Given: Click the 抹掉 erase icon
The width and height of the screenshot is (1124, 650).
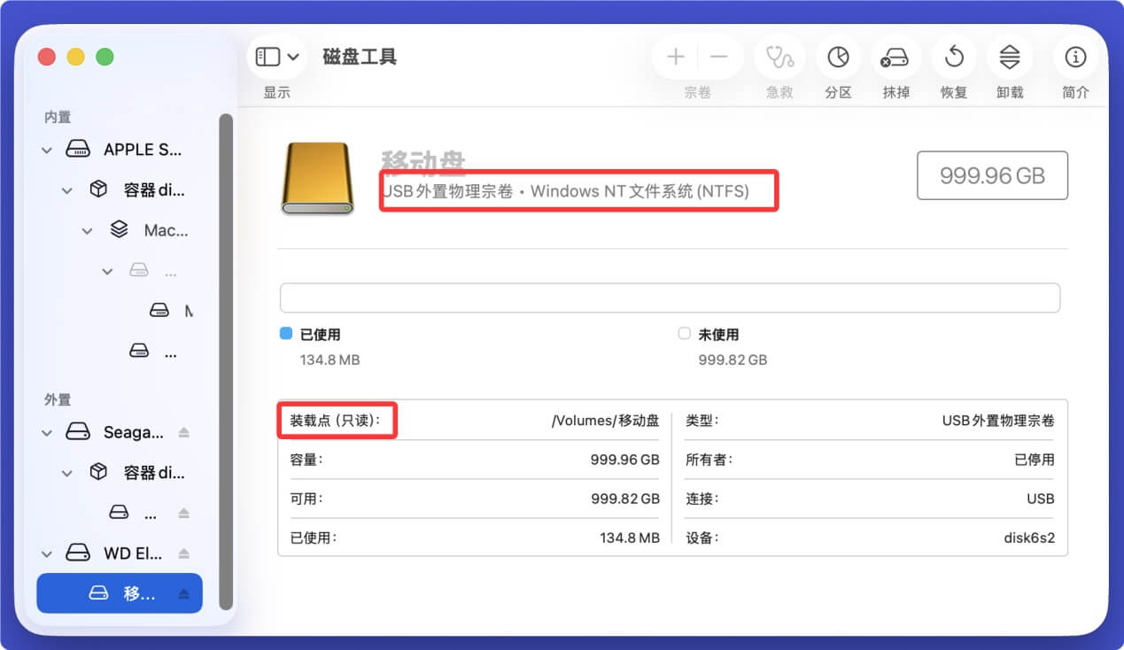Looking at the screenshot, I should [895, 56].
